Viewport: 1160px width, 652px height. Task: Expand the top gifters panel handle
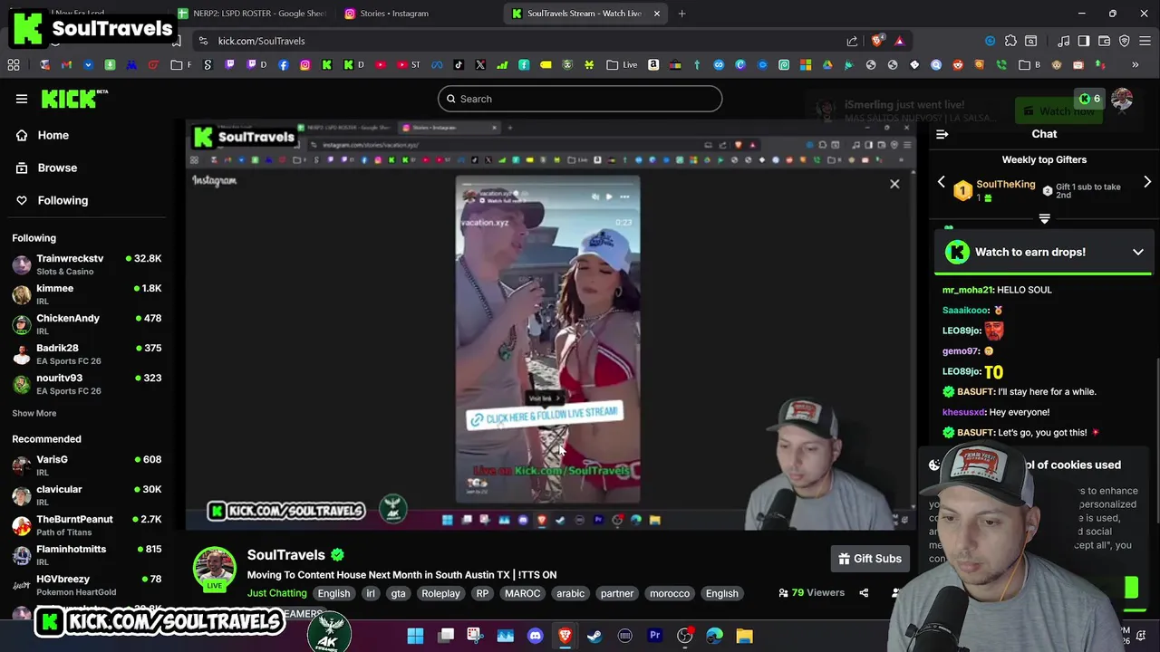(1044, 219)
